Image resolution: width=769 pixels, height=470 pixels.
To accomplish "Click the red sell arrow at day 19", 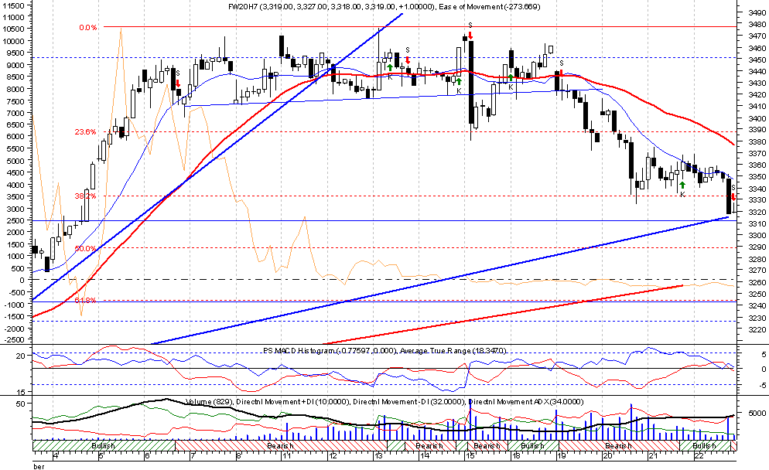I will [x=561, y=72].
